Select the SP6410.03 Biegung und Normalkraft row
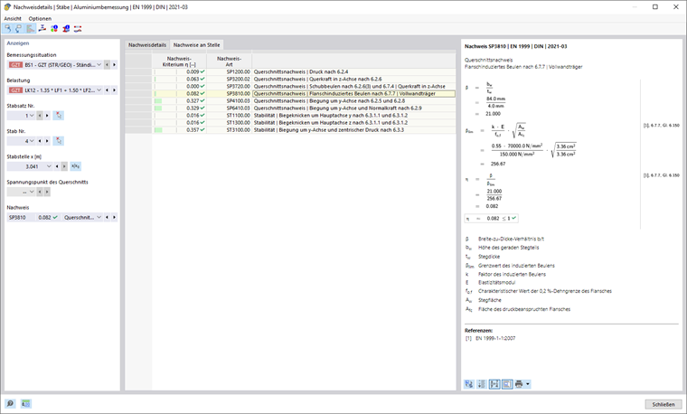The height and width of the screenshot is (414, 687). tap(290, 108)
